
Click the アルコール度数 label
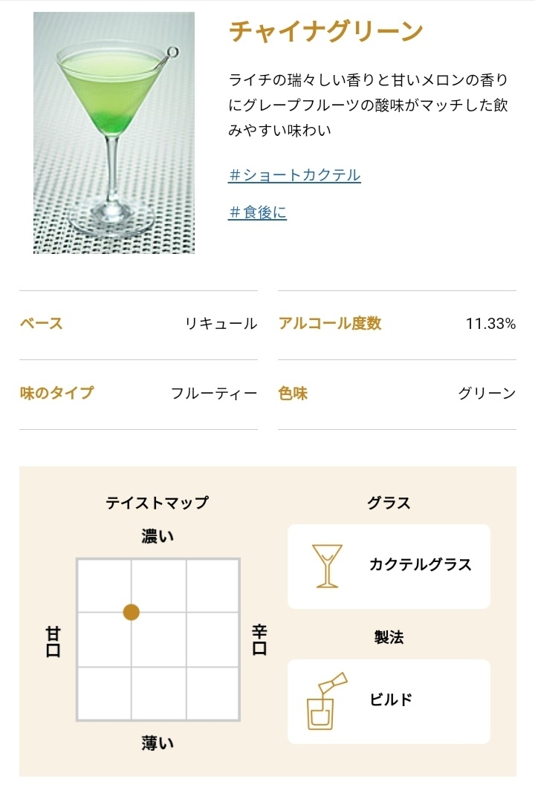point(330,323)
